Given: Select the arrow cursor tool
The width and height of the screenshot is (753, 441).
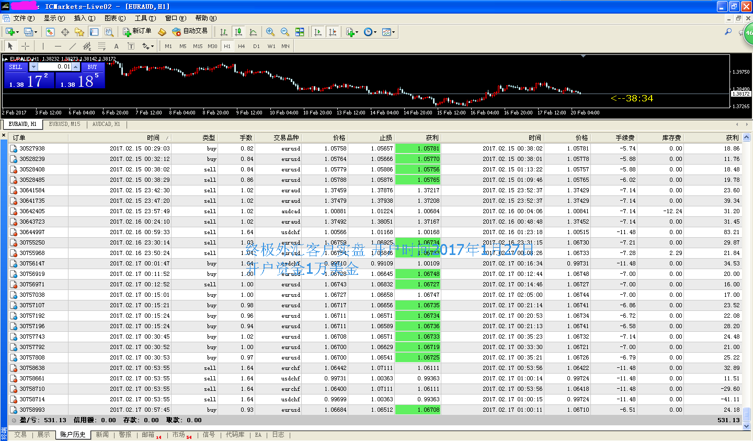Looking at the screenshot, I should (x=10, y=46).
